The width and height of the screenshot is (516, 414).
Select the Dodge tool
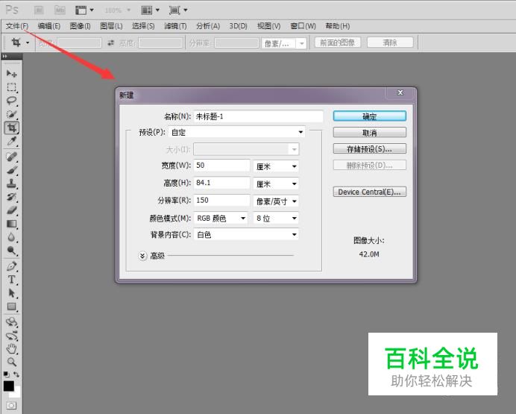coord(11,251)
